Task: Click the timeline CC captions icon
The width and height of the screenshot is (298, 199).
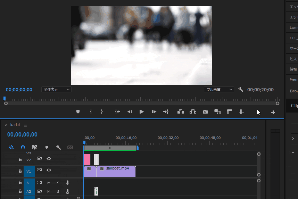Action: 70,147
